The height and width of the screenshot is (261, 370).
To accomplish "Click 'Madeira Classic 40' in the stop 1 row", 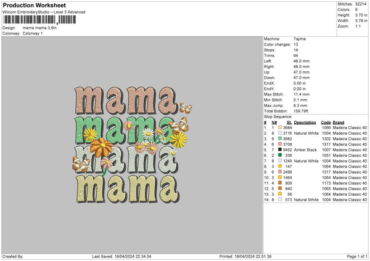I will point(350,127).
